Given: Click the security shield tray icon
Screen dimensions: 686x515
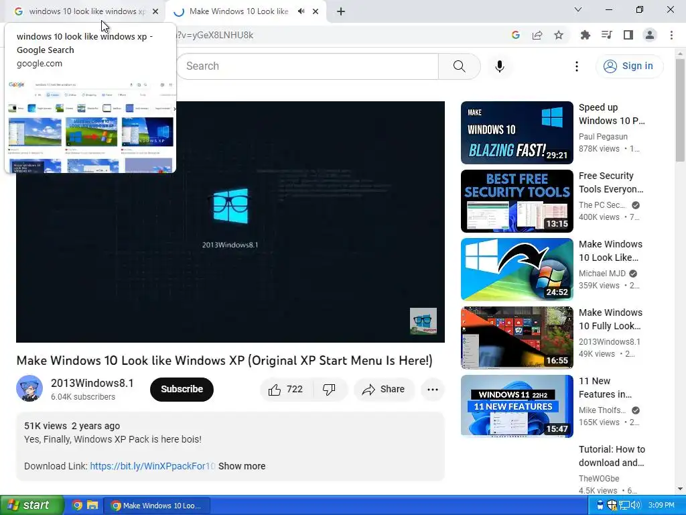Looking at the screenshot, I should point(612,506).
